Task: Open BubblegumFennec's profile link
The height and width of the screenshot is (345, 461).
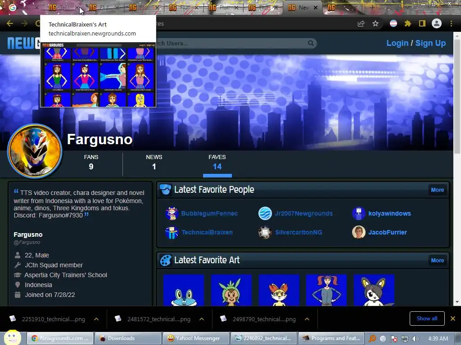Action: point(209,213)
